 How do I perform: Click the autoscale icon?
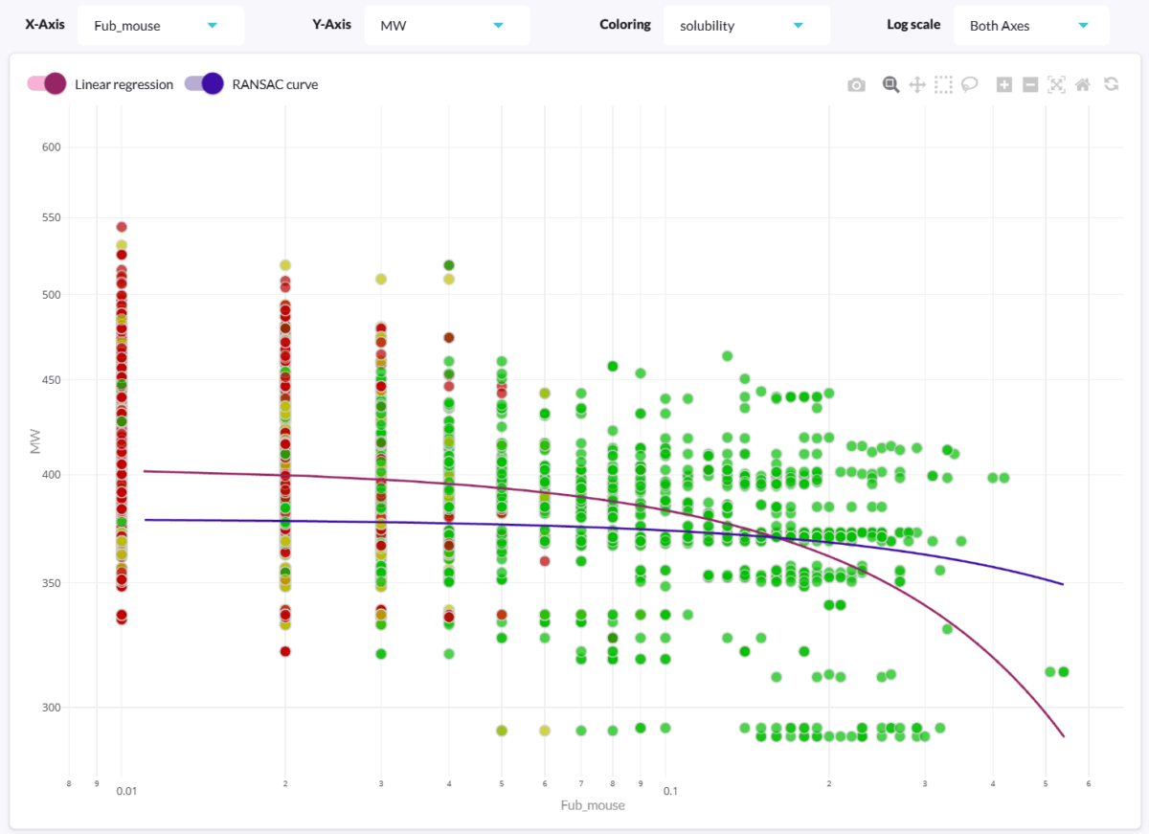pos(1057,84)
